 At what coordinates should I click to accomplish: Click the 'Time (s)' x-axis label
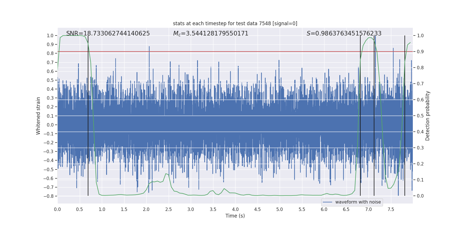click(x=235, y=216)
